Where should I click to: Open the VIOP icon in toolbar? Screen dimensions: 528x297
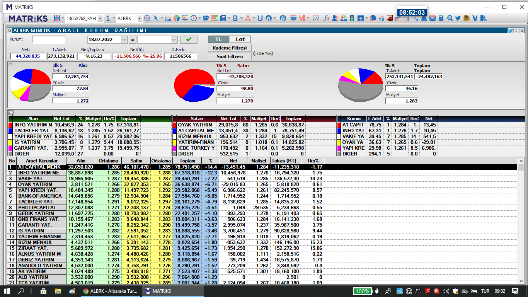click(x=293, y=18)
